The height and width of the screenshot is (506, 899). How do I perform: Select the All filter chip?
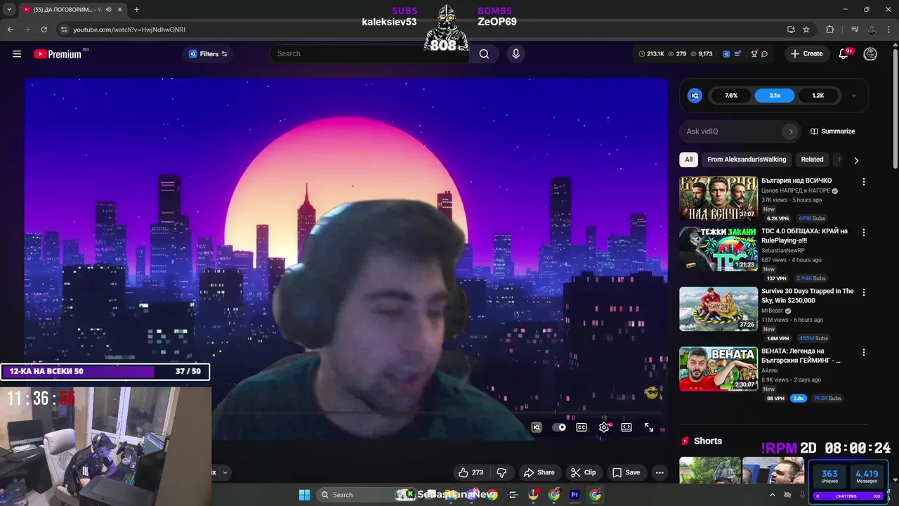coord(688,160)
